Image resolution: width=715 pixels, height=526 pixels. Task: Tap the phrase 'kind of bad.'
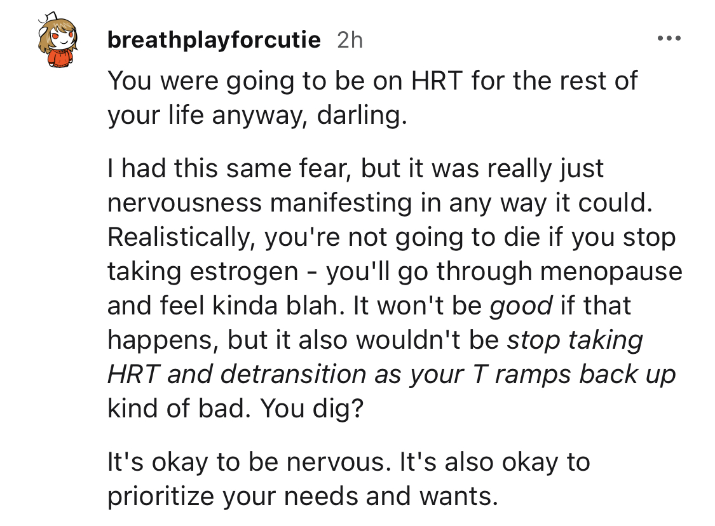179,408
